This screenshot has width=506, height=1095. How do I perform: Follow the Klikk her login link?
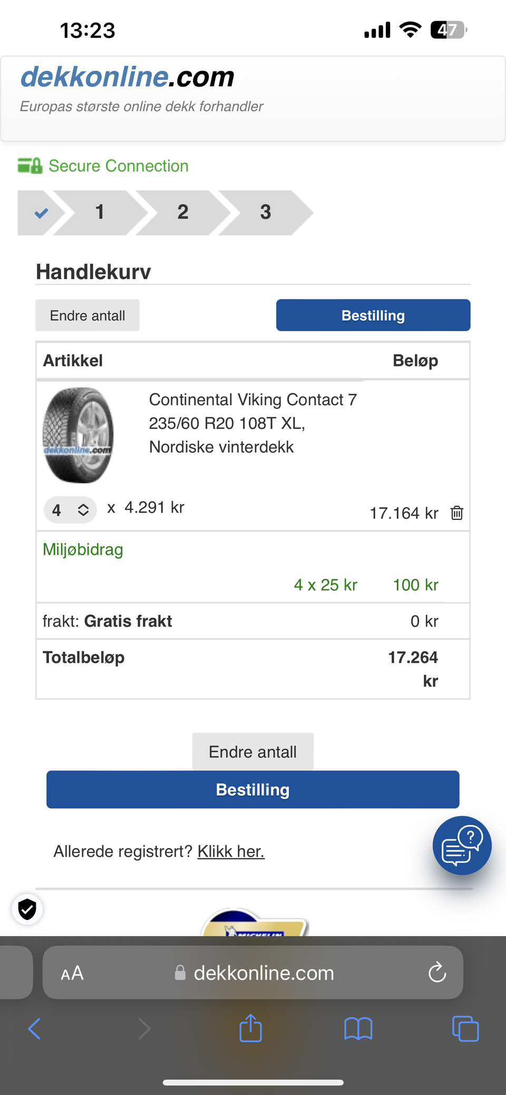click(x=231, y=851)
